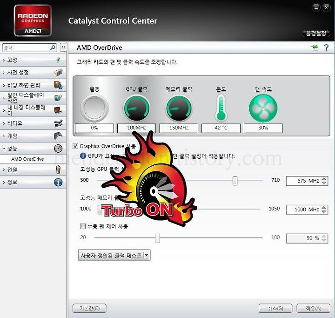The width and height of the screenshot is (335, 318).
Task: Collapse sidebar with the double-chevron button
Action: 63,47
